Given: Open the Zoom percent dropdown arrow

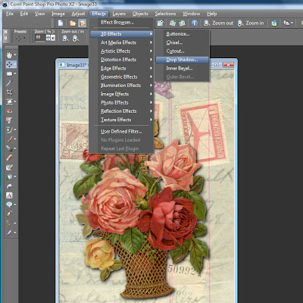Looking at the screenshot, I should [53, 38].
